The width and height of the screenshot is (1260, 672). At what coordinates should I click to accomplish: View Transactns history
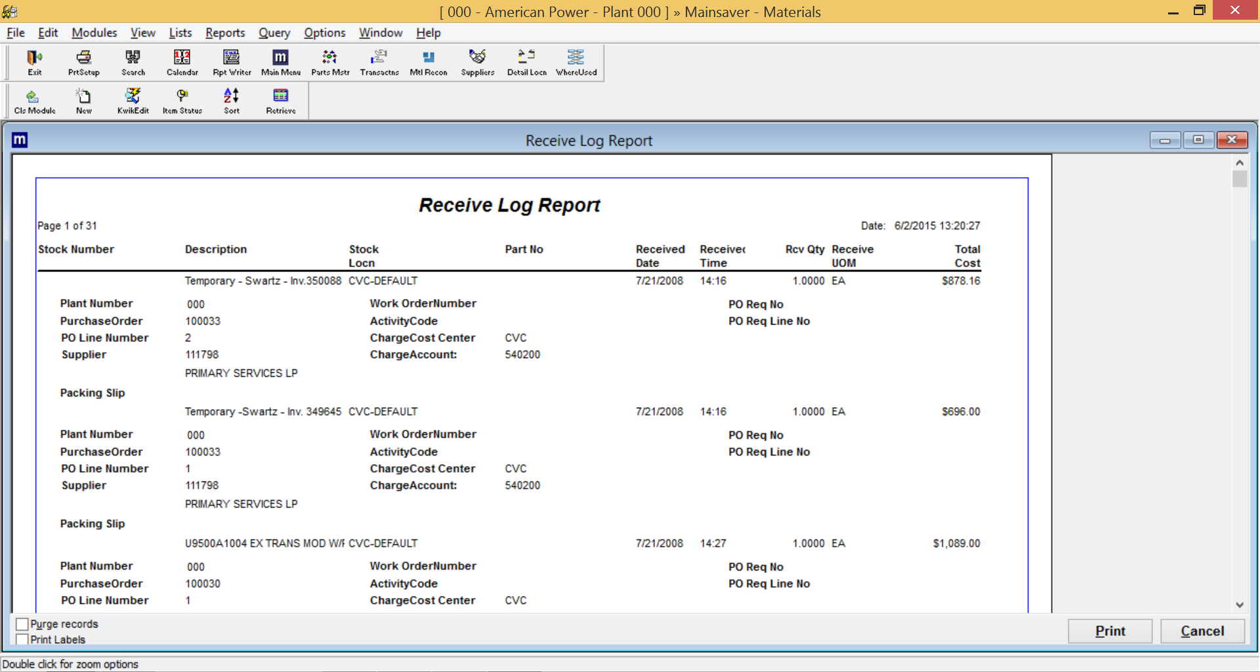[x=379, y=62]
